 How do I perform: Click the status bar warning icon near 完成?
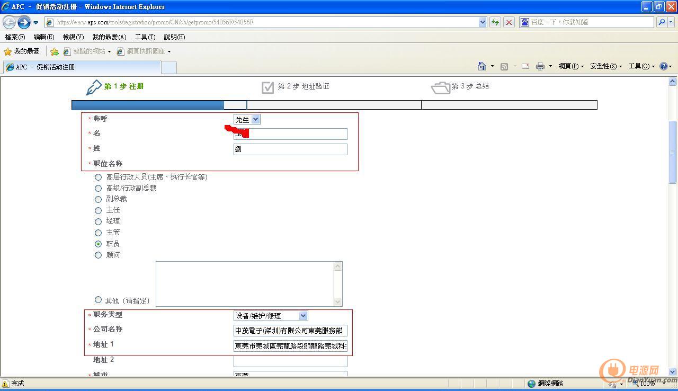(x=5, y=384)
